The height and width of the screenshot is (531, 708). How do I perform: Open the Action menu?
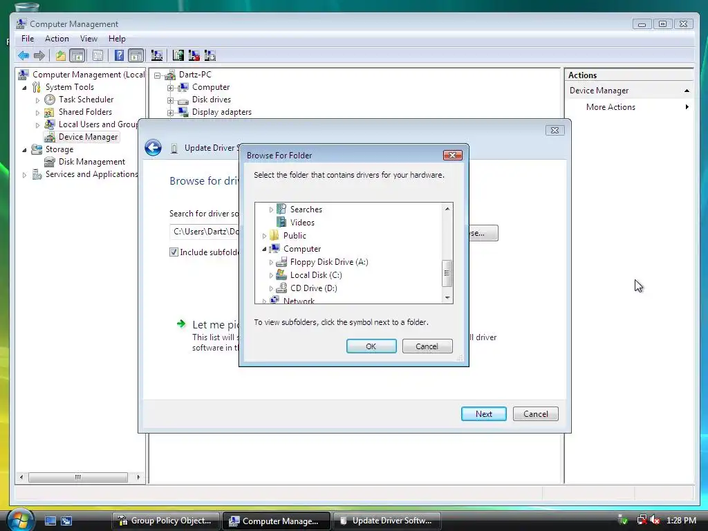pos(57,39)
